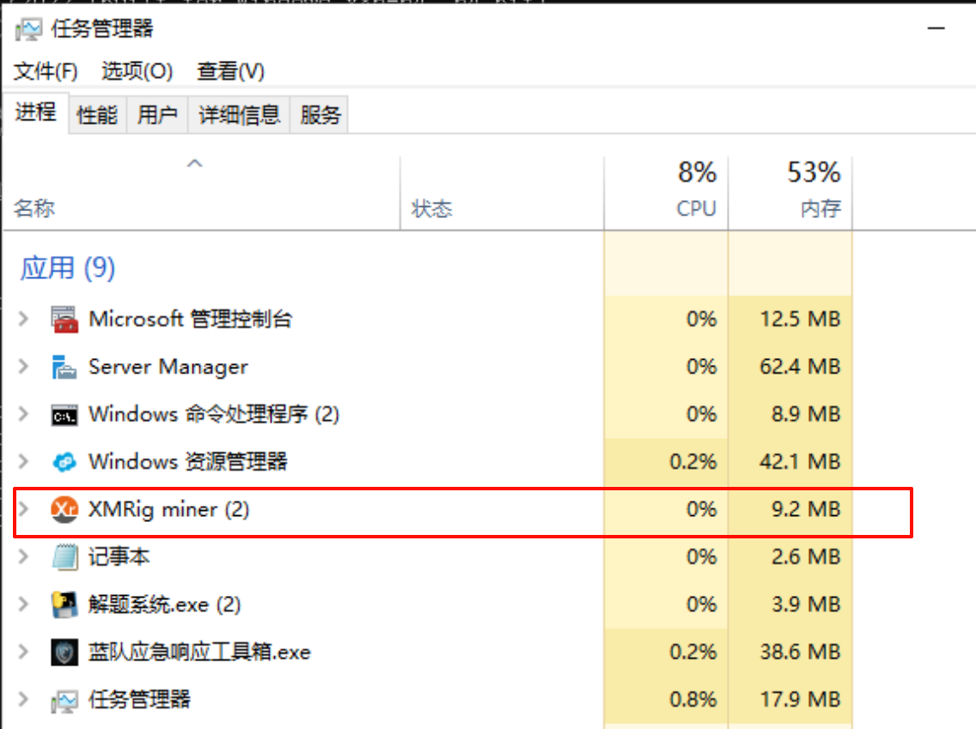The image size is (976, 729).
Task: Expand the Server Manager entry
Action: coord(25,368)
